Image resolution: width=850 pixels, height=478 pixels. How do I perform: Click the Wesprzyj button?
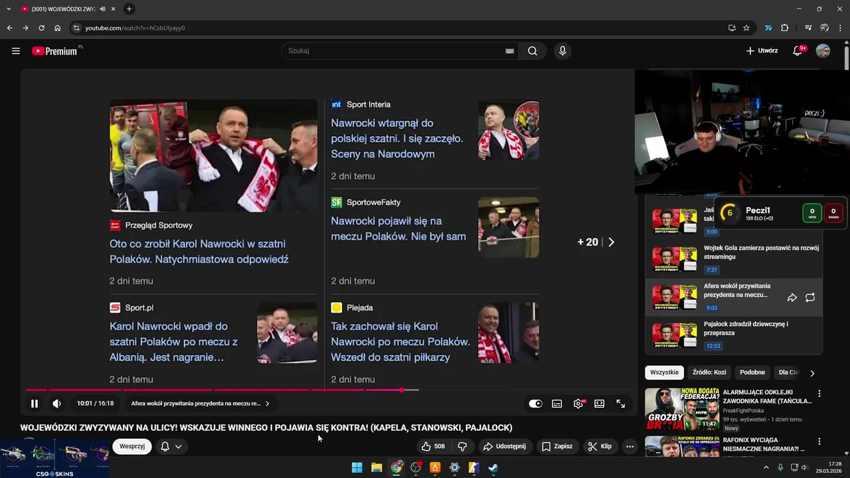tap(132, 446)
